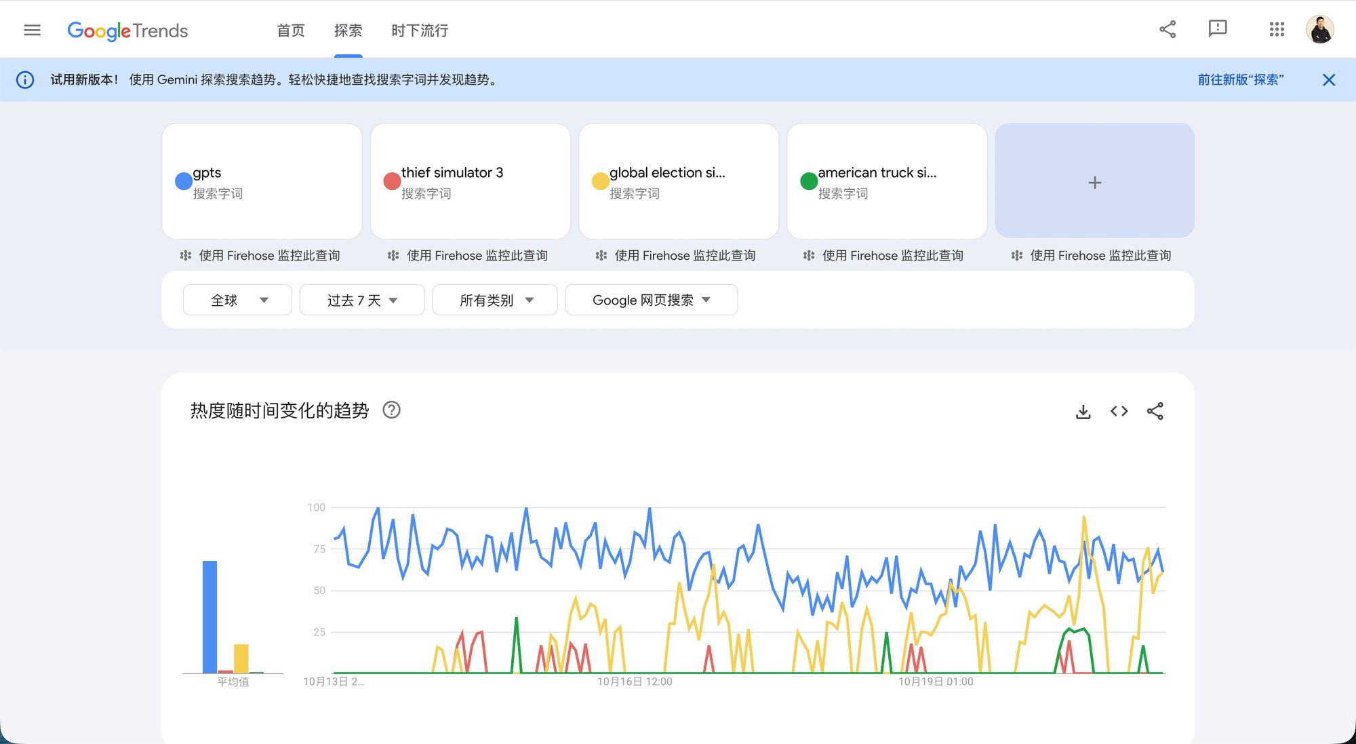The image size is (1356, 744).
Task: Monitor gpts query with Firehose
Action: pyautogui.click(x=260, y=256)
